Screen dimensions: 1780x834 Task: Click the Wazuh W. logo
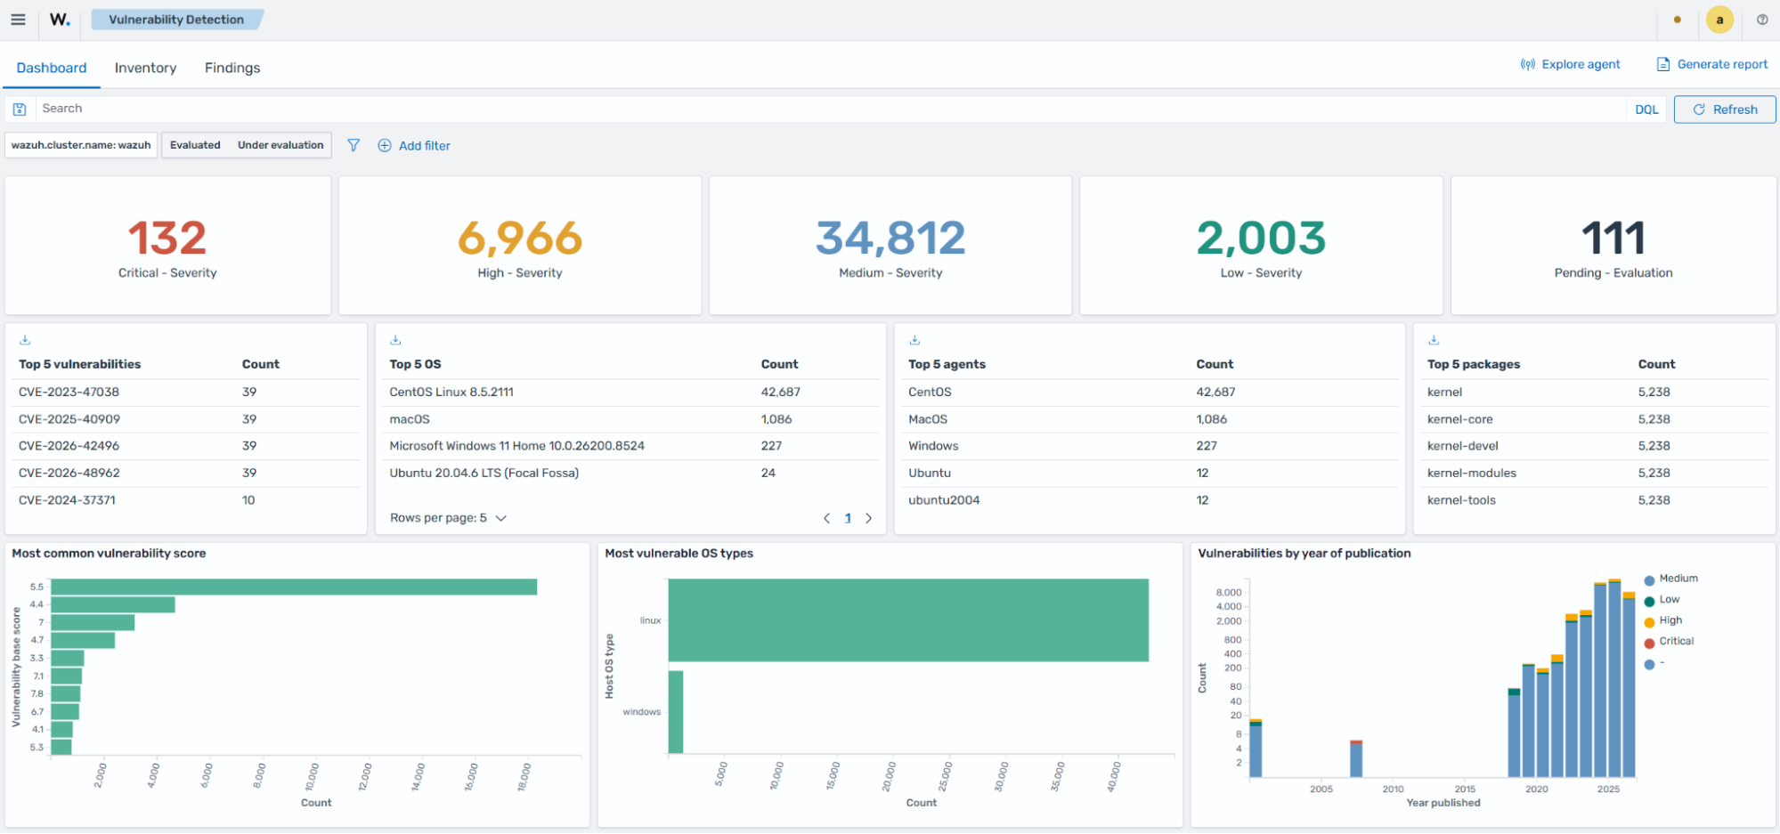60,20
